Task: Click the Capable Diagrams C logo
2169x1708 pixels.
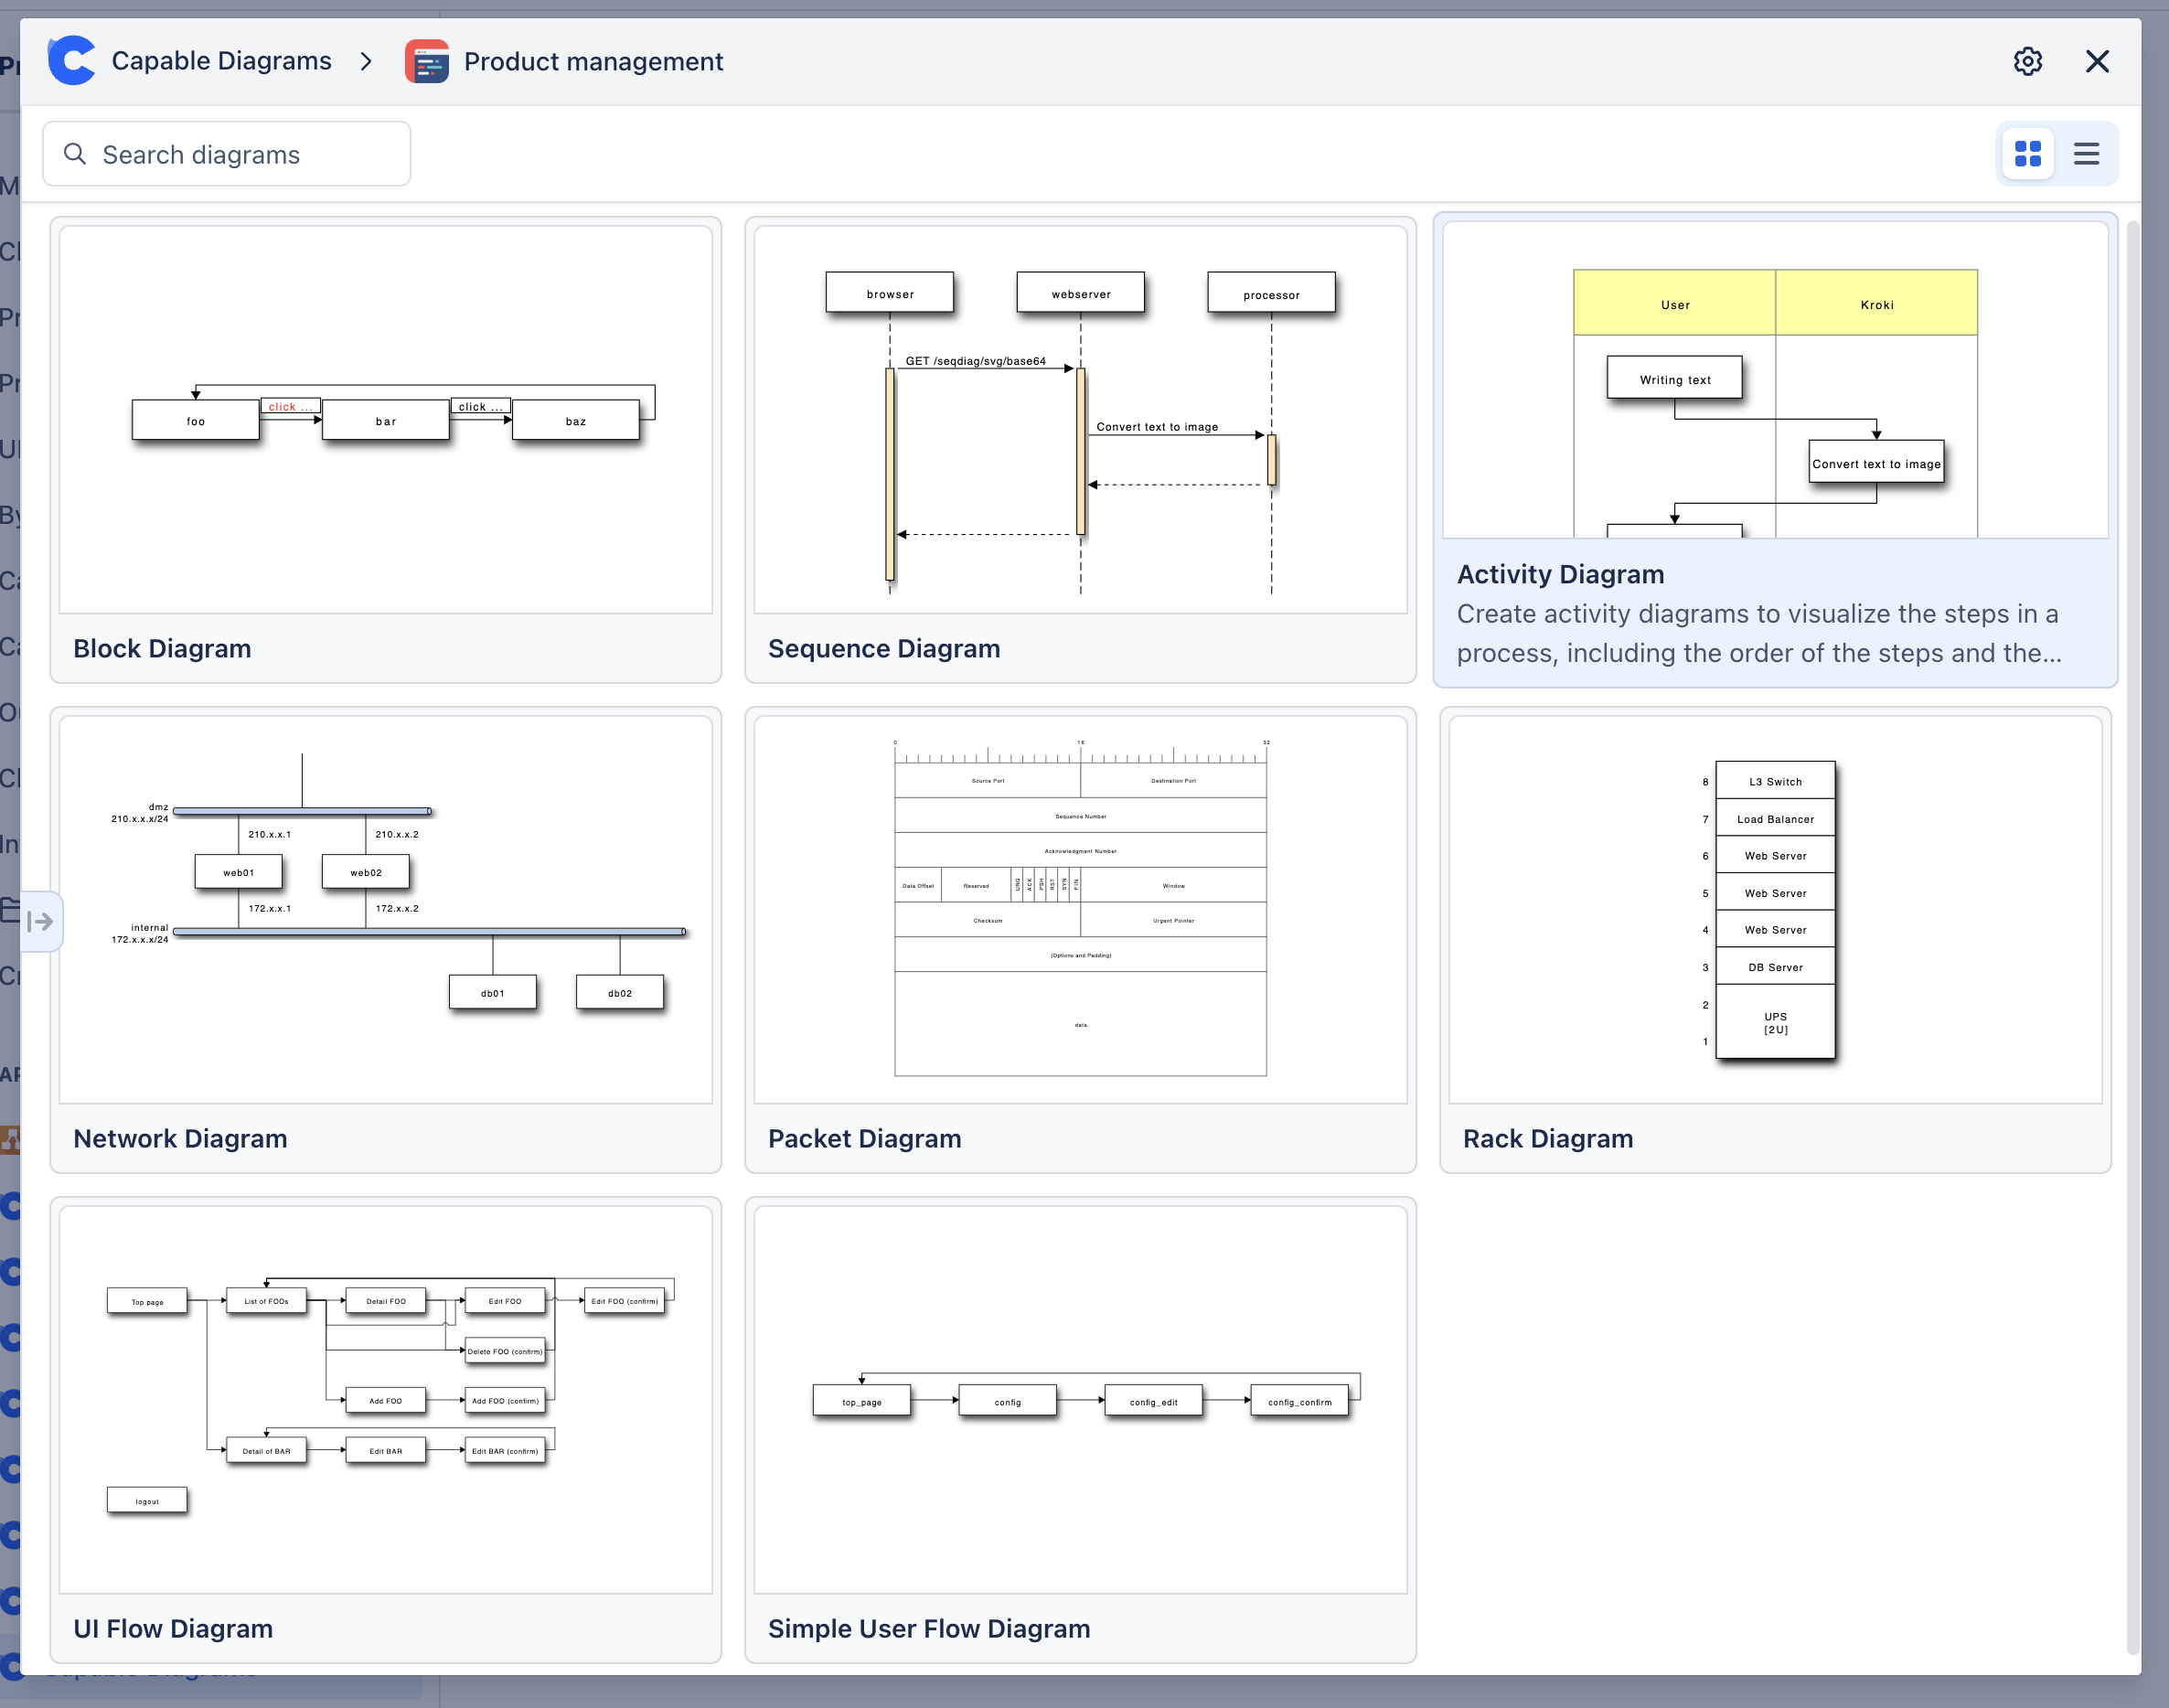Action: pyautogui.click(x=71, y=60)
